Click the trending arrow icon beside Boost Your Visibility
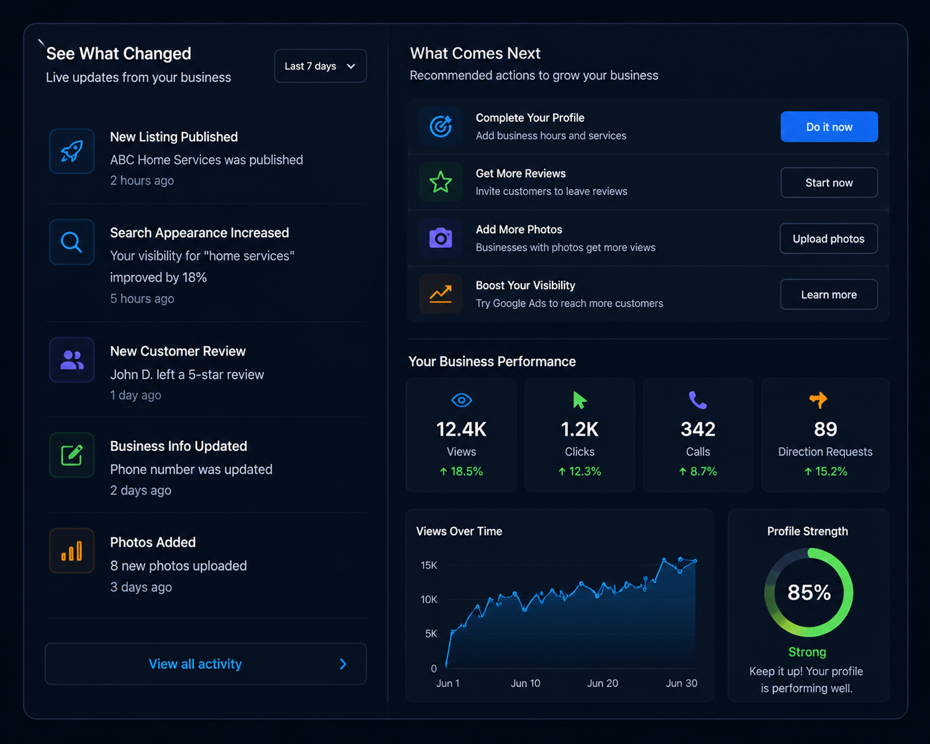The image size is (930, 744). pos(440,294)
